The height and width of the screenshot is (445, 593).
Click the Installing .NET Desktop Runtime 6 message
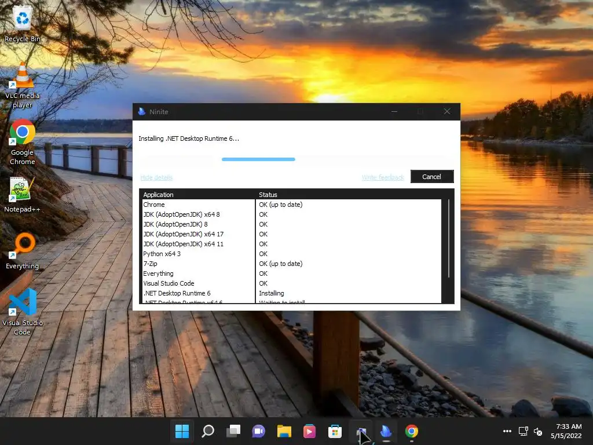(x=189, y=138)
